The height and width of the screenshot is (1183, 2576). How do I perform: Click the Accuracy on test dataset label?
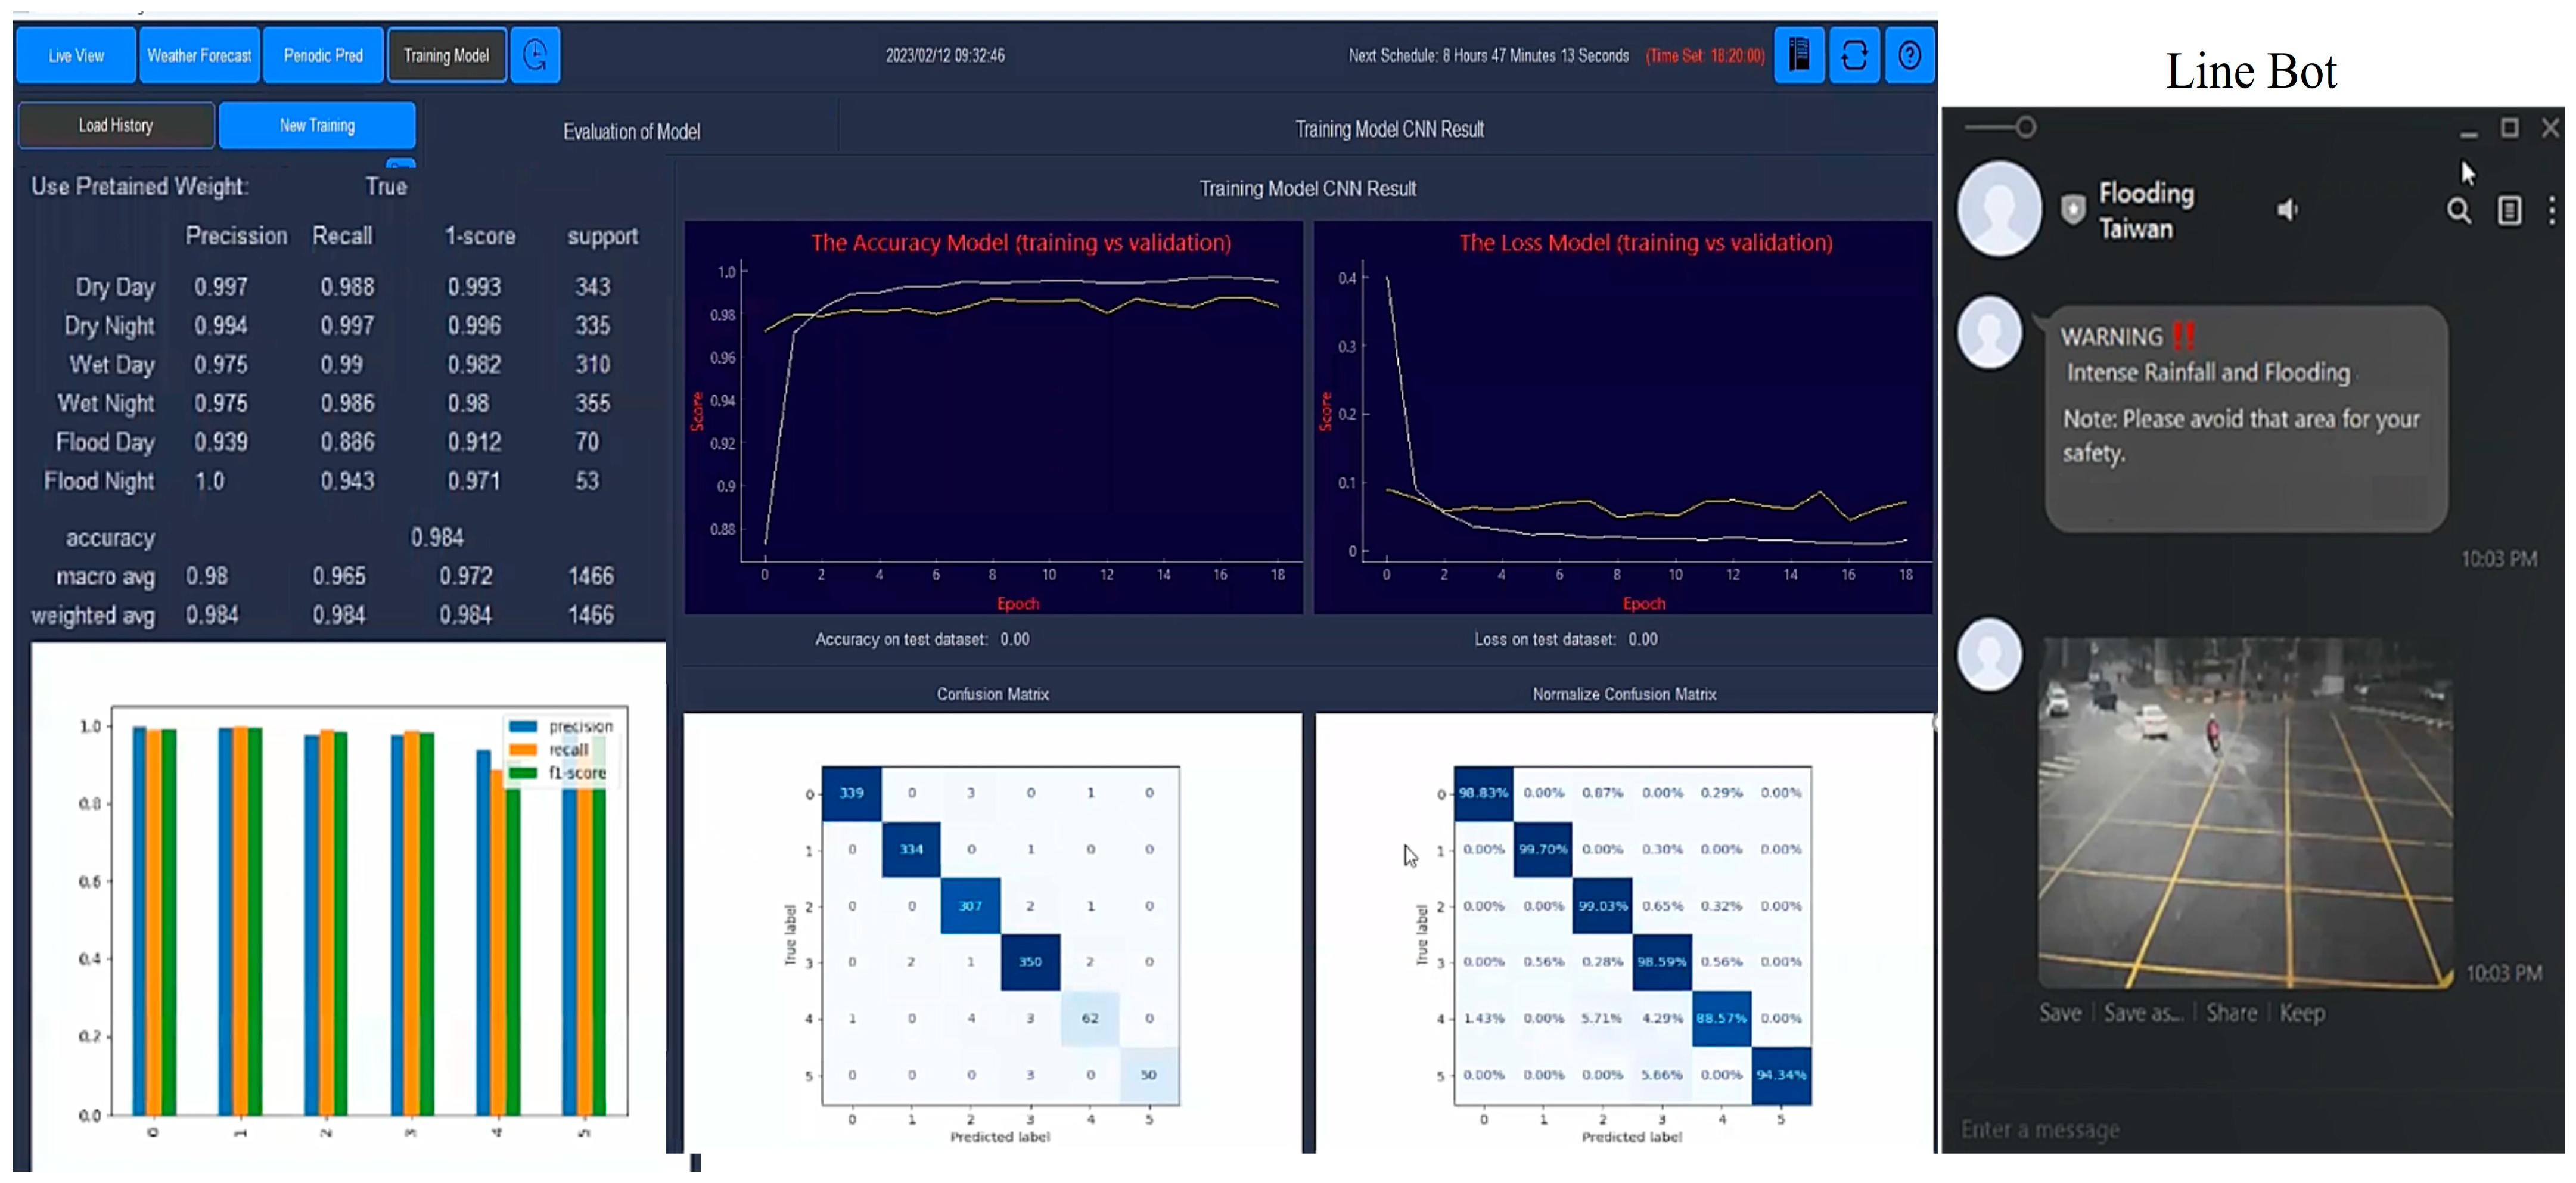click(901, 639)
